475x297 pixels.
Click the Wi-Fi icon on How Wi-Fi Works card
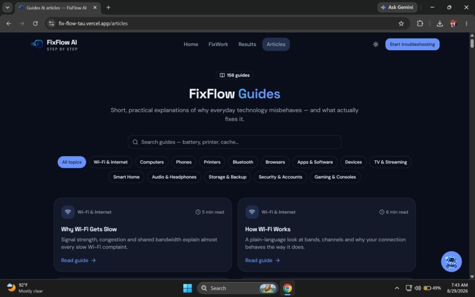[252, 212]
